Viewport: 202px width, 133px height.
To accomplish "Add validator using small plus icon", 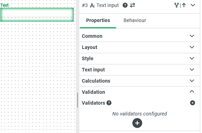I will pyautogui.click(x=193, y=103).
